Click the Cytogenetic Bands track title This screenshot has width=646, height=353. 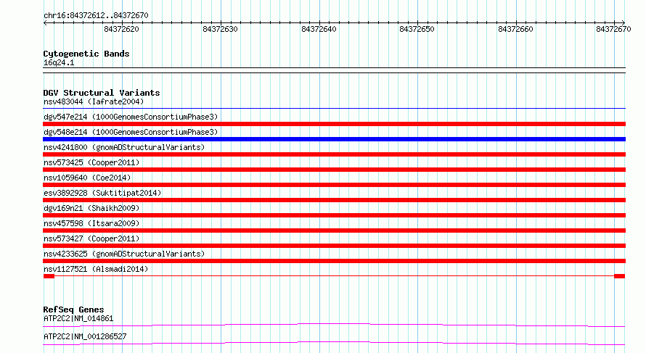point(86,54)
